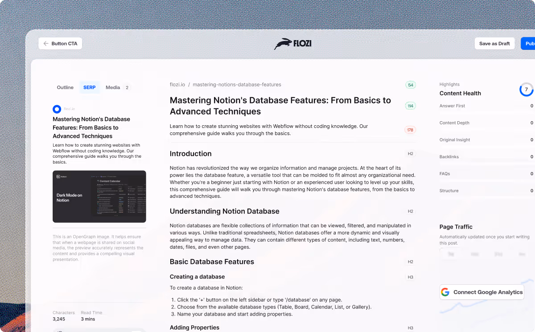Click the Read Time 3 mins value
The width and height of the screenshot is (535, 332).
(88, 319)
